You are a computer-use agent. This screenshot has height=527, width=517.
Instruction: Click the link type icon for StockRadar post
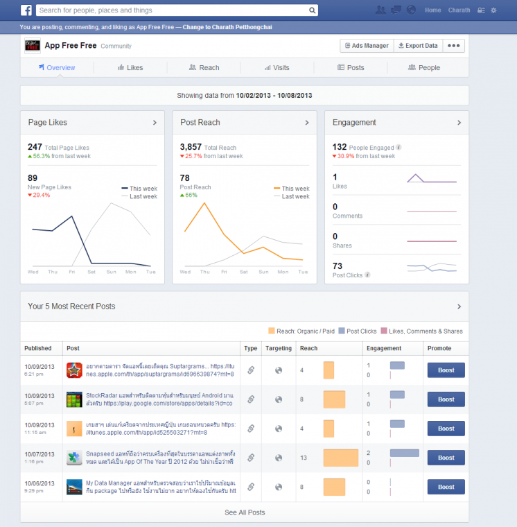point(251,399)
